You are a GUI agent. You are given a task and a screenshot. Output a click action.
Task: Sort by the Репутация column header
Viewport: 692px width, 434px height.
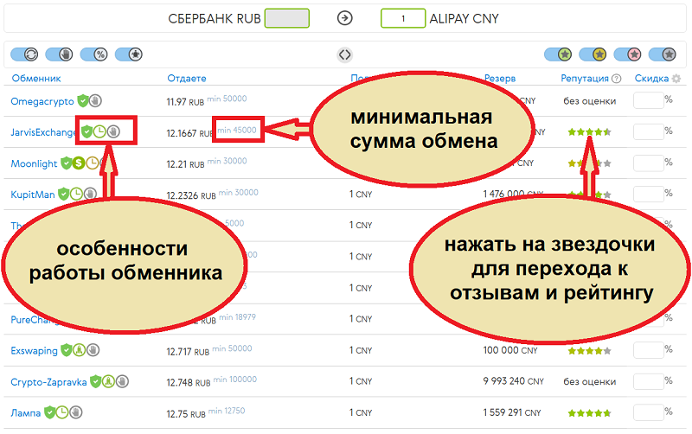[x=585, y=79]
